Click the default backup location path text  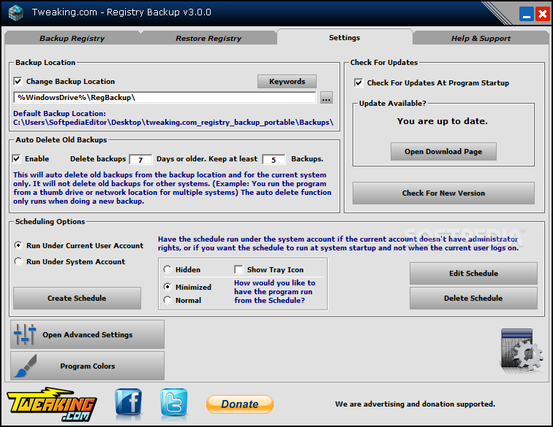(x=173, y=122)
